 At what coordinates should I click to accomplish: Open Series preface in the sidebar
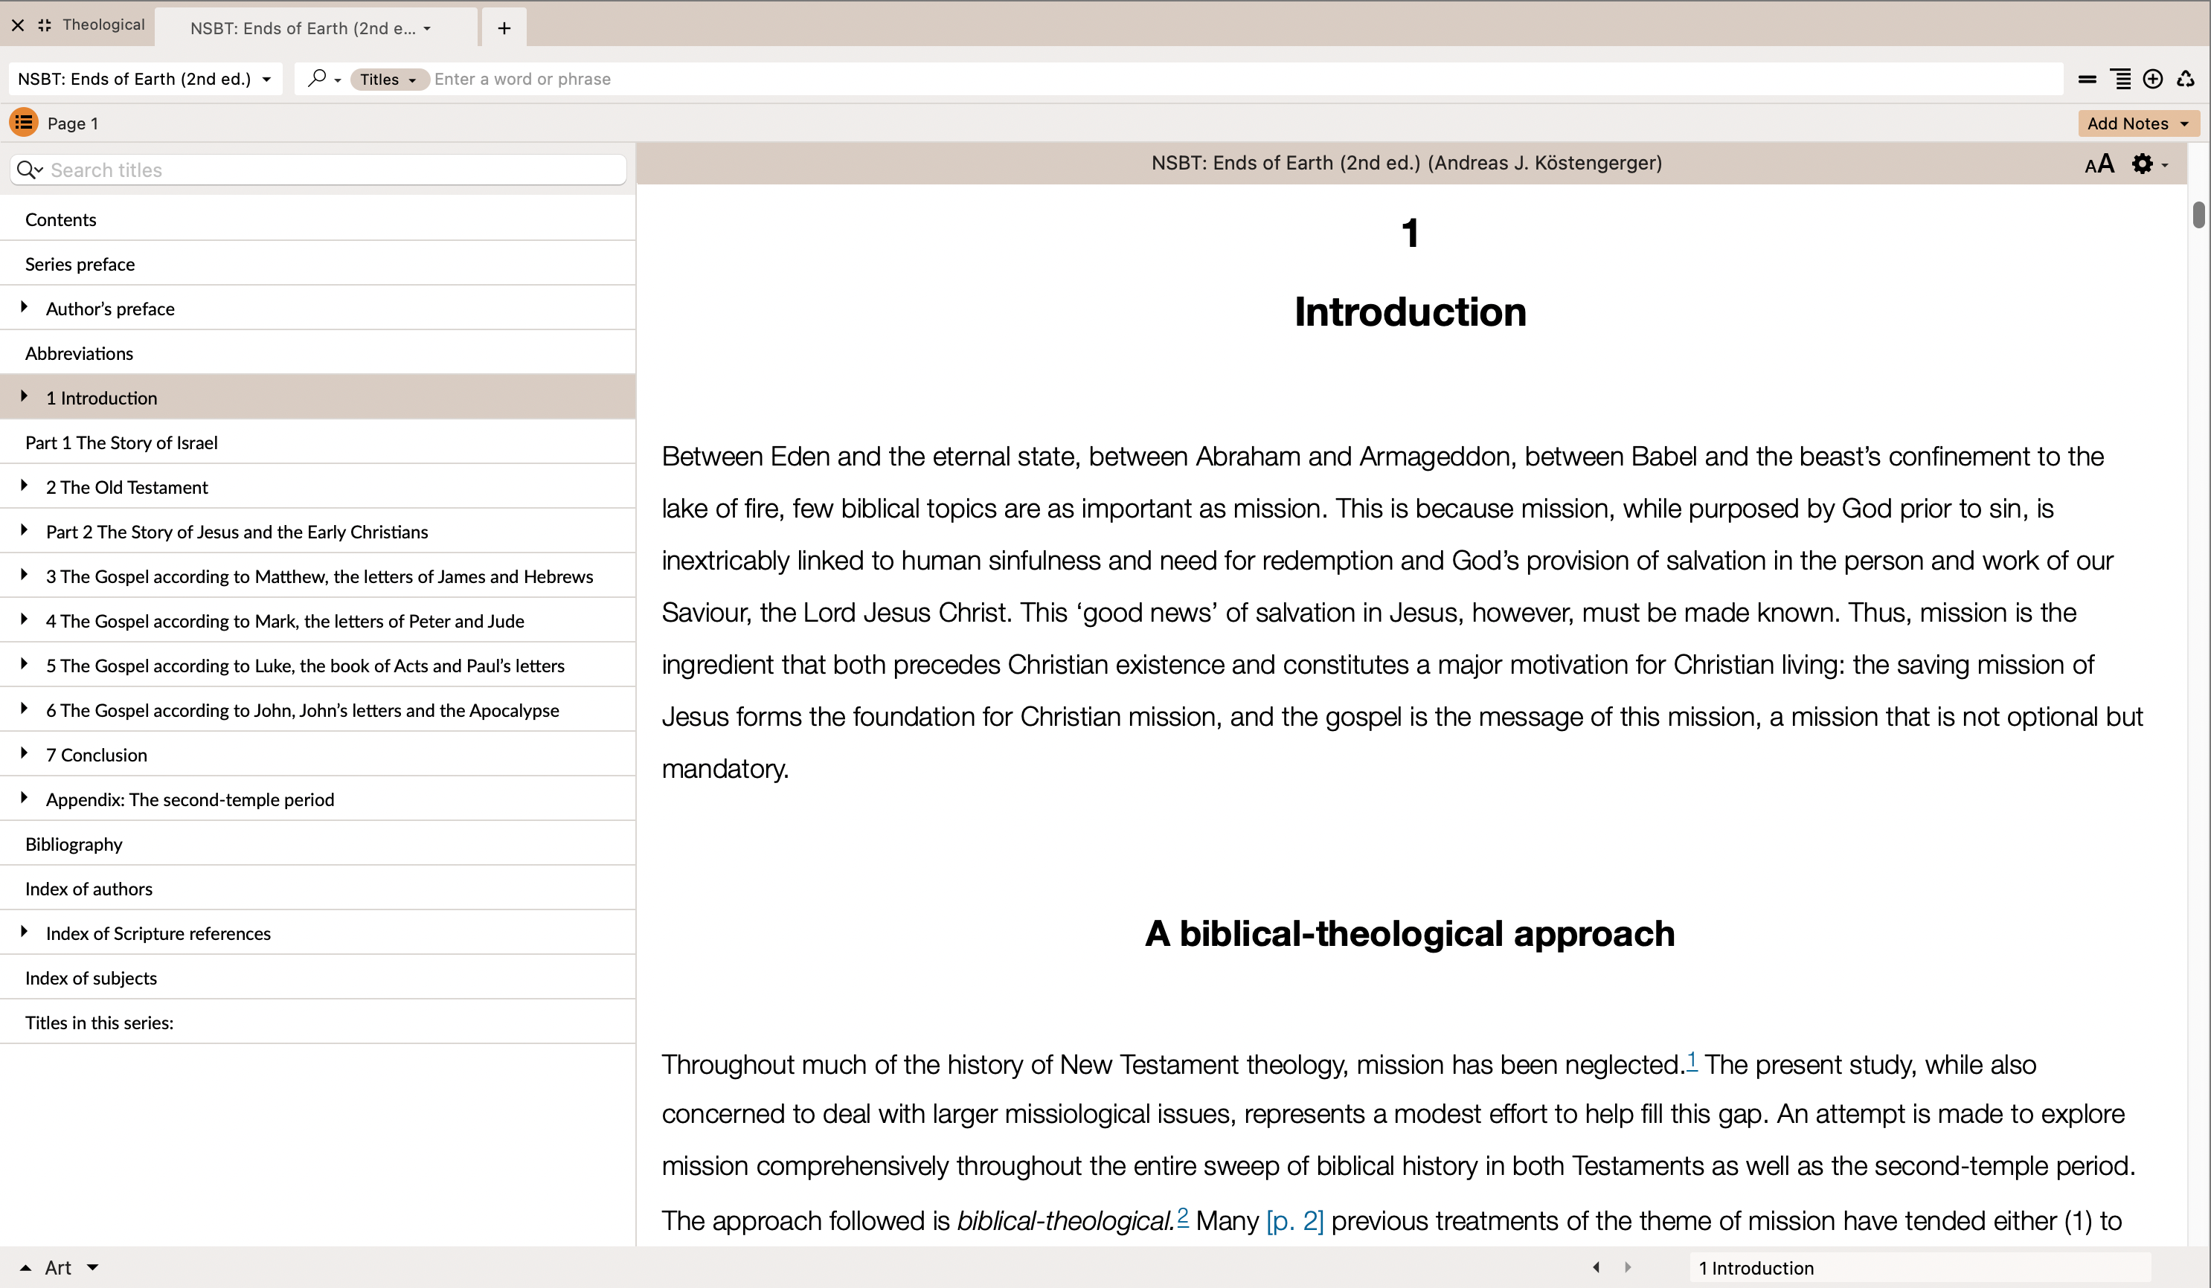click(x=318, y=264)
